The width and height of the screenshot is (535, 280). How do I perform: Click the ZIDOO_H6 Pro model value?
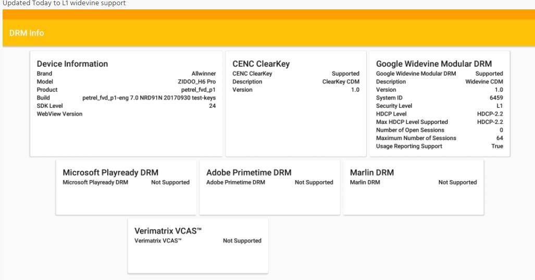196,82
